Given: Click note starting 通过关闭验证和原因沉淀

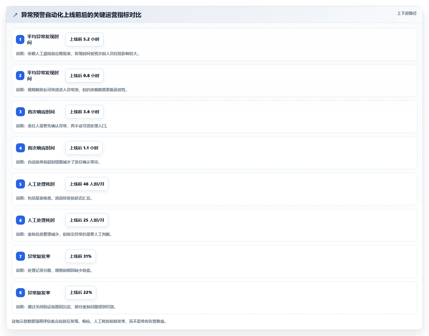Looking at the screenshot, I should tap(66, 307).
